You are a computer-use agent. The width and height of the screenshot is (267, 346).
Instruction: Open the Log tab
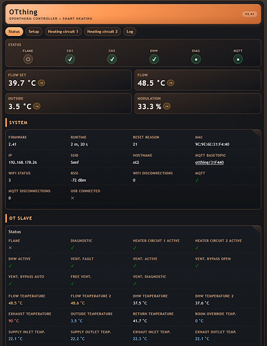click(x=130, y=32)
